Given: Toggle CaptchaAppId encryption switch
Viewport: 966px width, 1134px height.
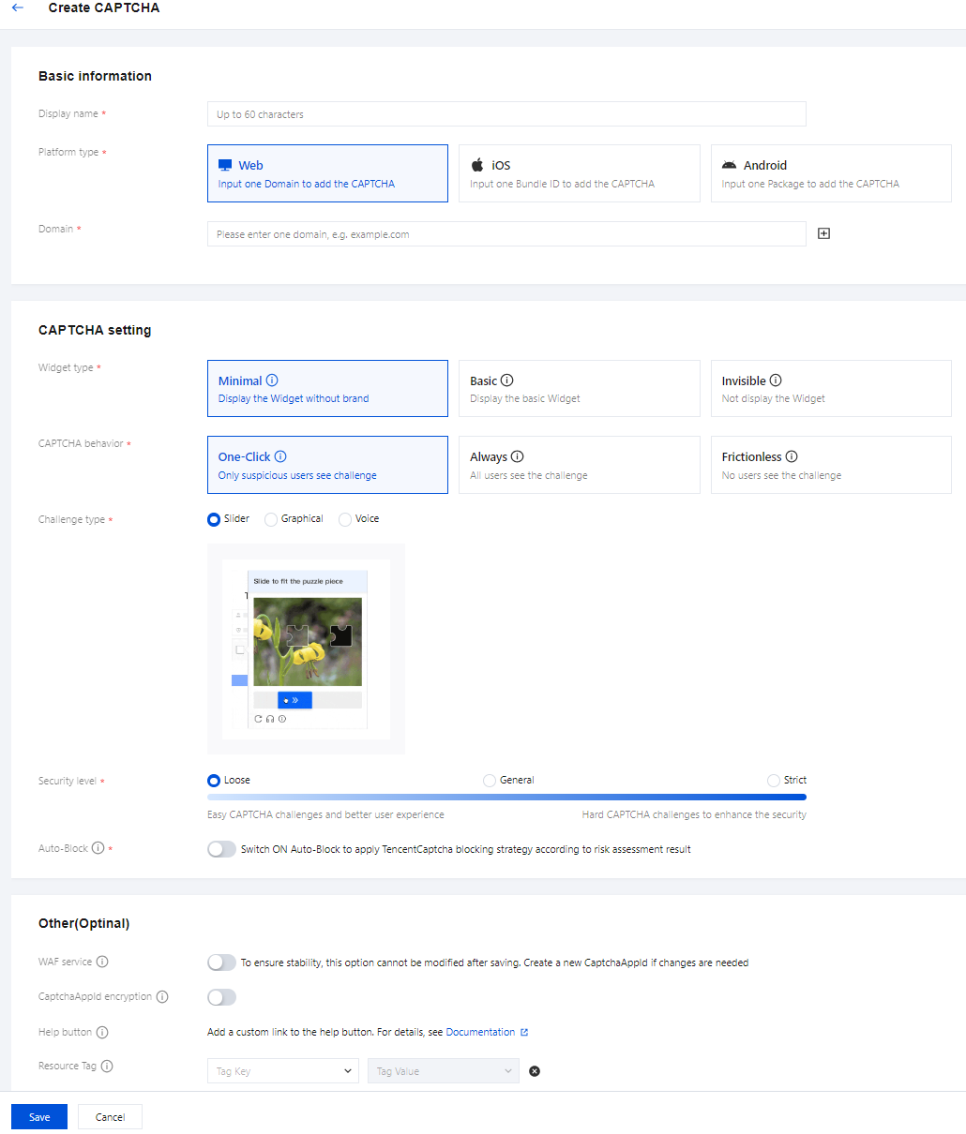Looking at the screenshot, I should [x=221, y=997].
